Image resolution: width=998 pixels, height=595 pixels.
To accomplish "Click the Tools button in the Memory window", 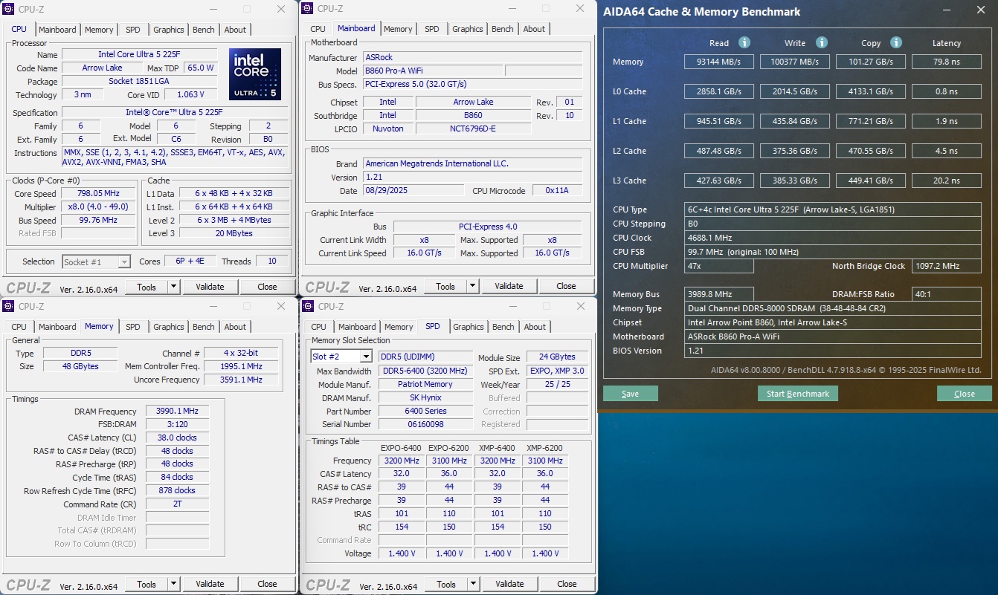I will point(147,584).
